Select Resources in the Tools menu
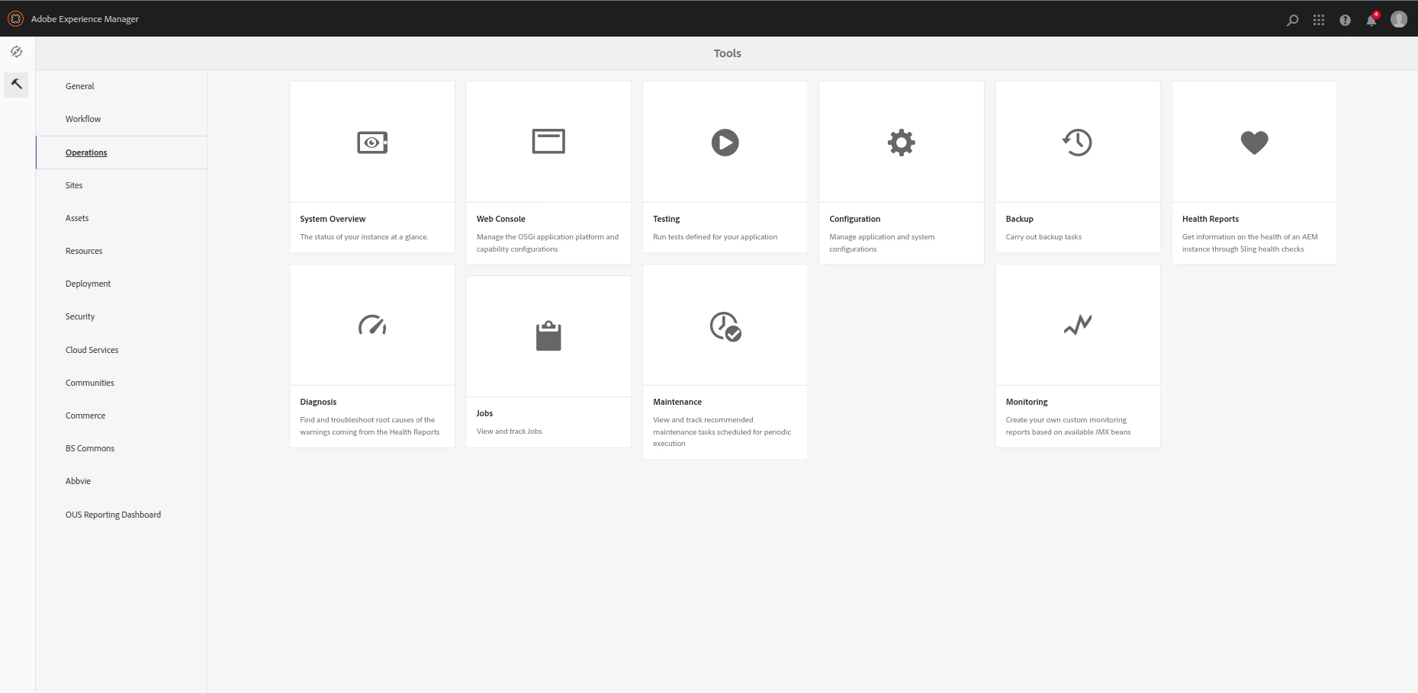 pyautogui.click(x=84, y=251)
